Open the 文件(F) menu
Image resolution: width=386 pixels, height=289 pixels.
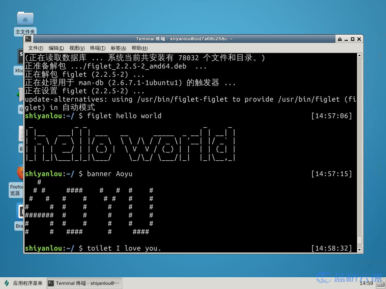[x=36, y=48]
